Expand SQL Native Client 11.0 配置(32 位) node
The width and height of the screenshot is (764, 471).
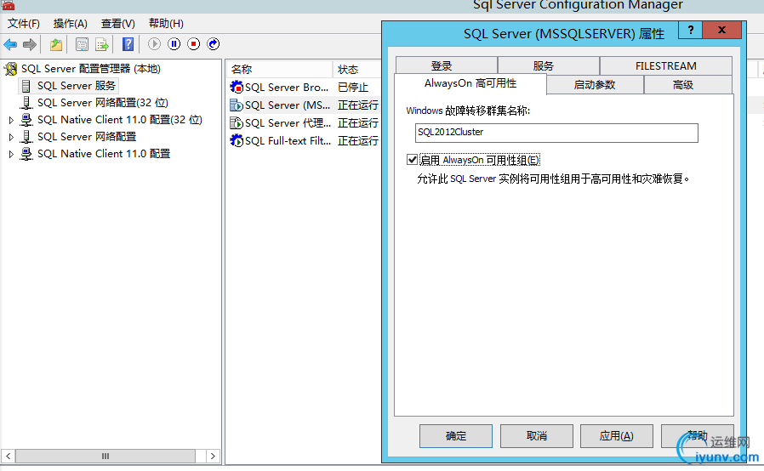click(x=11, y=120)
